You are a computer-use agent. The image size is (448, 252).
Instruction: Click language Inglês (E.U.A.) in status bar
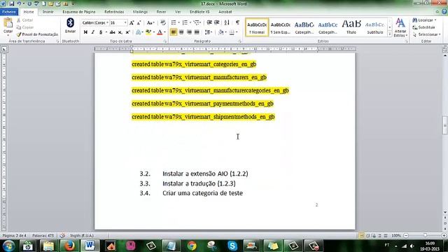[x=82, y=235]
